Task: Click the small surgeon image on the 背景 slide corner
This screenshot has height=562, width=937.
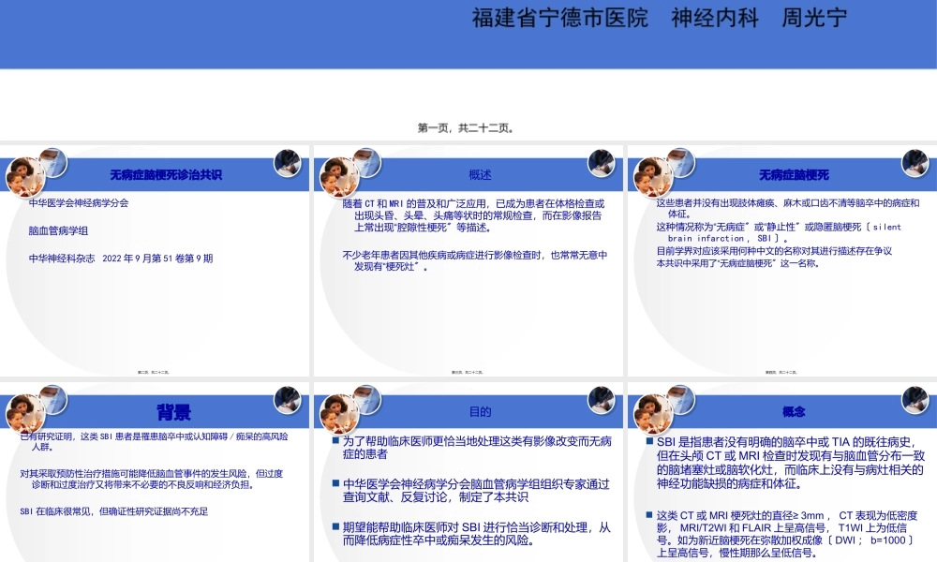Action: point(287,398)
